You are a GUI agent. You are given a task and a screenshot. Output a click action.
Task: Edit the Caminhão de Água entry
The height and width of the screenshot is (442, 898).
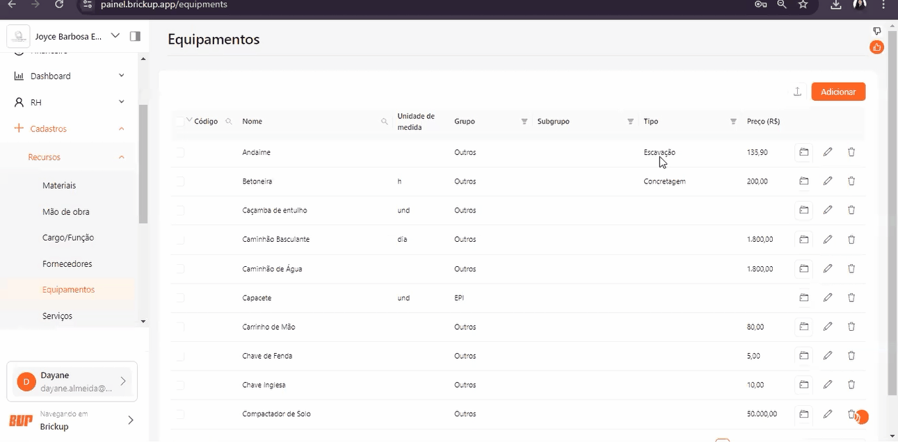pyautogui.click(x=828, y=268)
